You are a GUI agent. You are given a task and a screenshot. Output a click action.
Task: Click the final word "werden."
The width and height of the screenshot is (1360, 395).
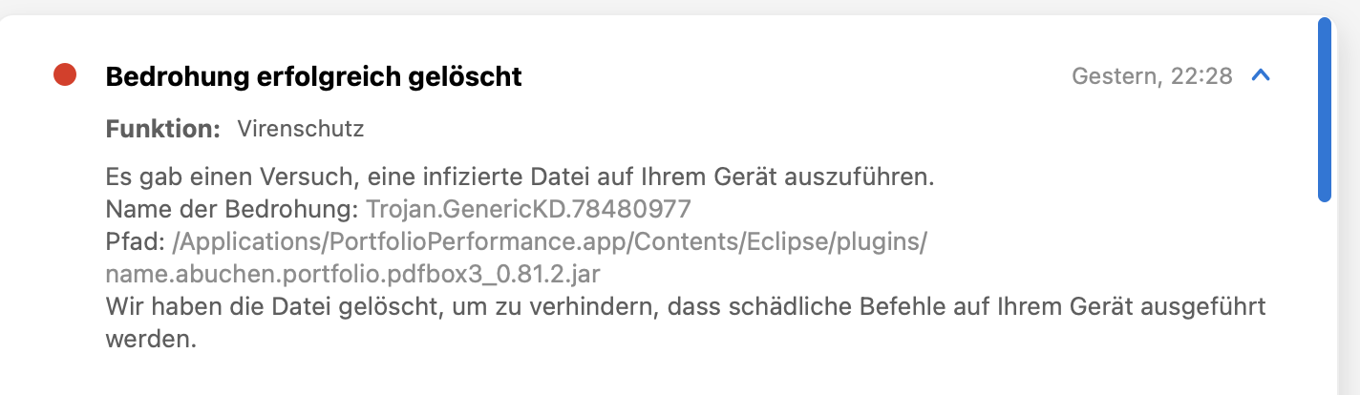click(151, 340)
